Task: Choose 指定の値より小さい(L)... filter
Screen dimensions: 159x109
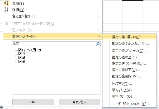Action: [x=129, y=64]
